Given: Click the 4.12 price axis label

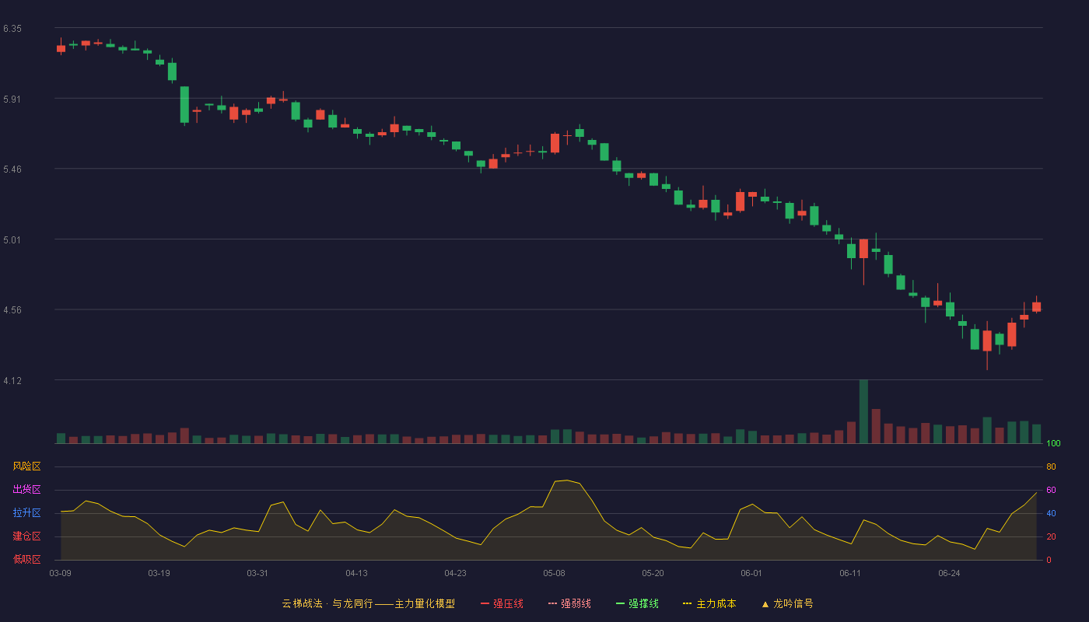Looking at the screenshot, I should point(12,381).
